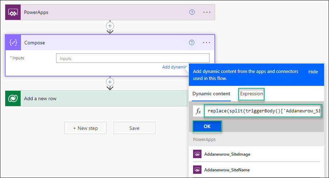Click the Compose action icon
The width and height of the screenshot is (329, 178).
[13, 43]
